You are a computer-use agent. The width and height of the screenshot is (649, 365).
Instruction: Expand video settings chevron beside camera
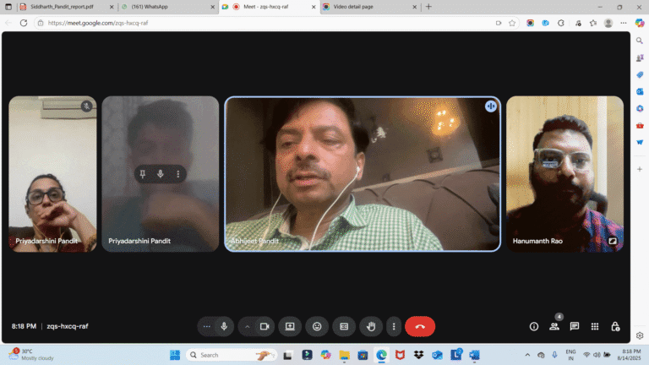(x=248, y=326)
